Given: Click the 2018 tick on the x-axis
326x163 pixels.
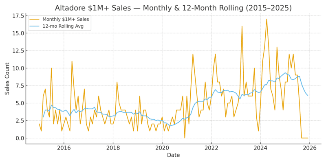Looking at the screenshot, I should point(113,147).
